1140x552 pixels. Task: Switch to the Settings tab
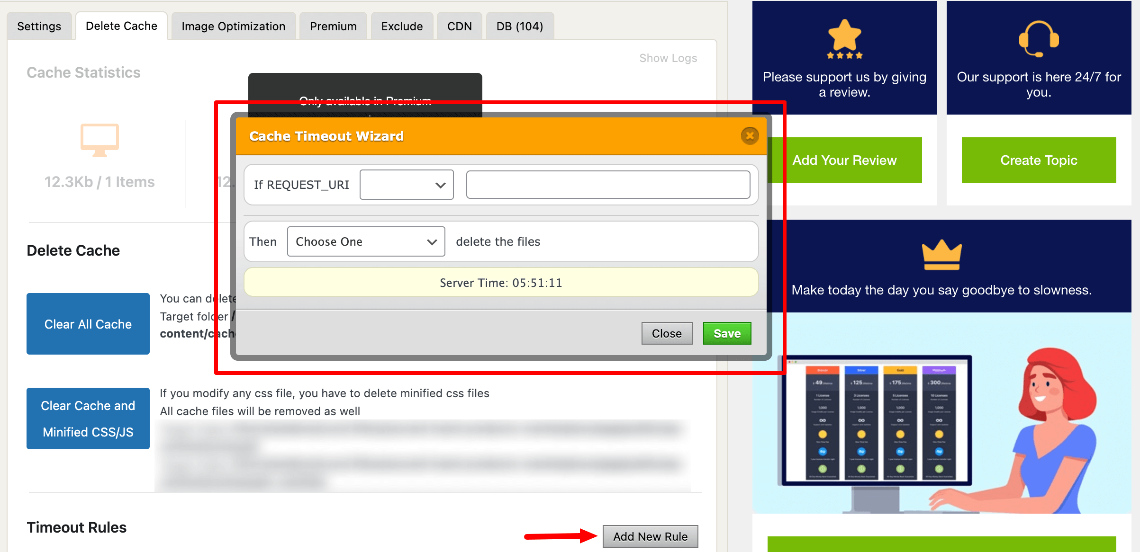(x=39, y=26)
